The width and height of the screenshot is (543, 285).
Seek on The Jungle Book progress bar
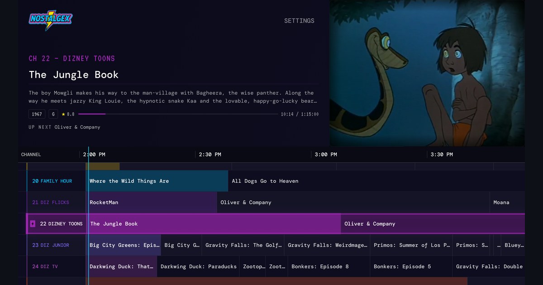pos(178,114)
